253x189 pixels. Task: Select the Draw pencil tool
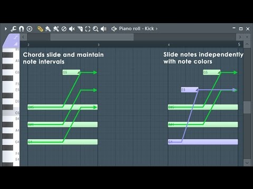pos(40,29)
